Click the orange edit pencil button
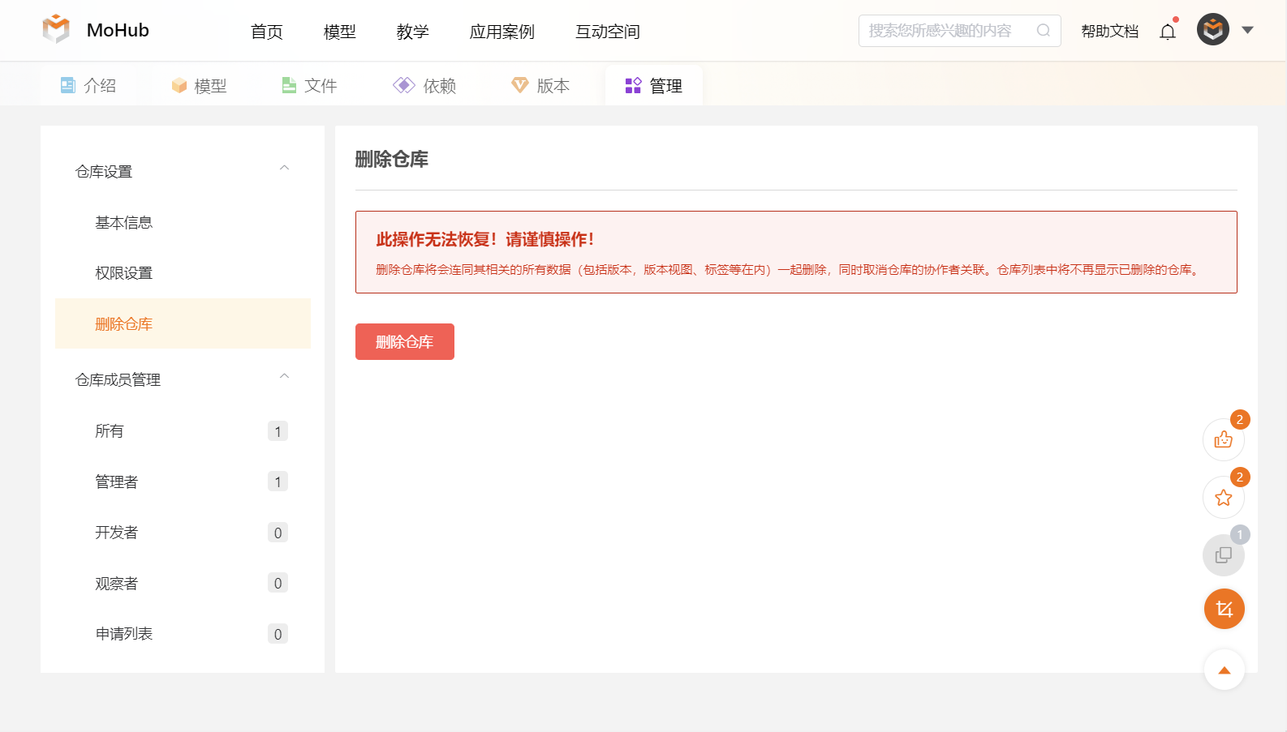1287x732 pixels. [x=1225, y=609]
